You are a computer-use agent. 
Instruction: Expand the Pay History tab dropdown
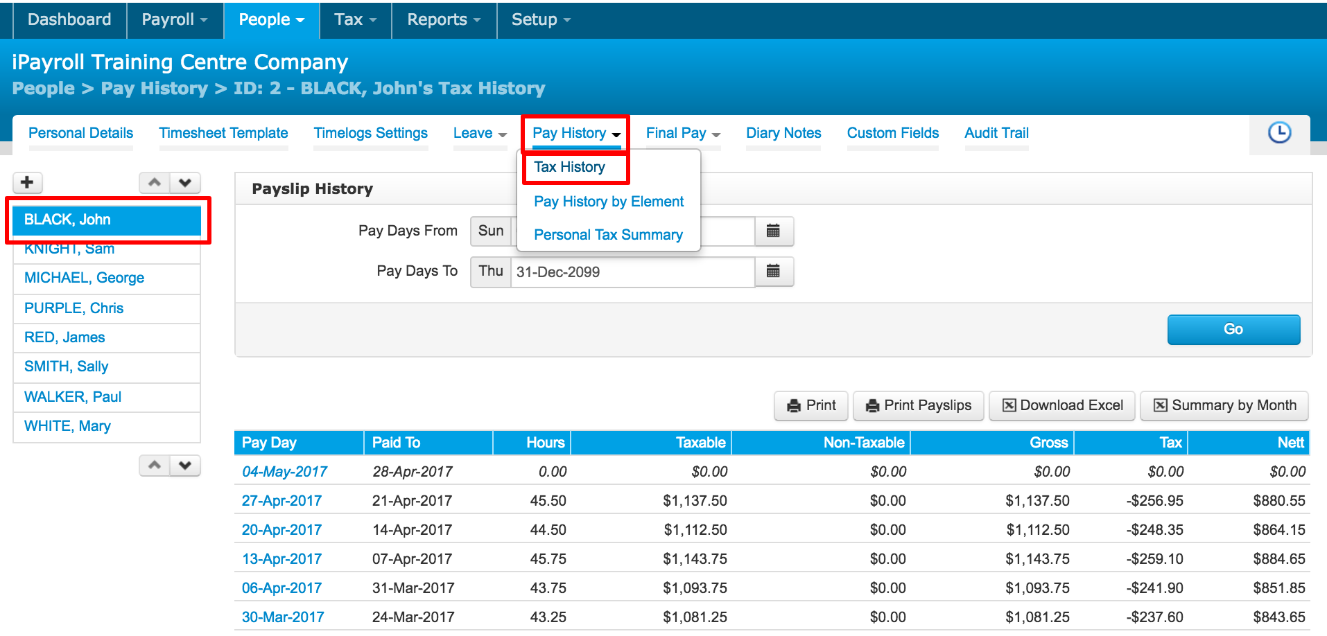[576, 133]
